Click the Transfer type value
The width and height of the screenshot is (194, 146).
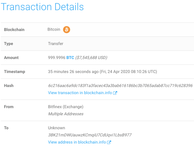(x=56, y=44)
